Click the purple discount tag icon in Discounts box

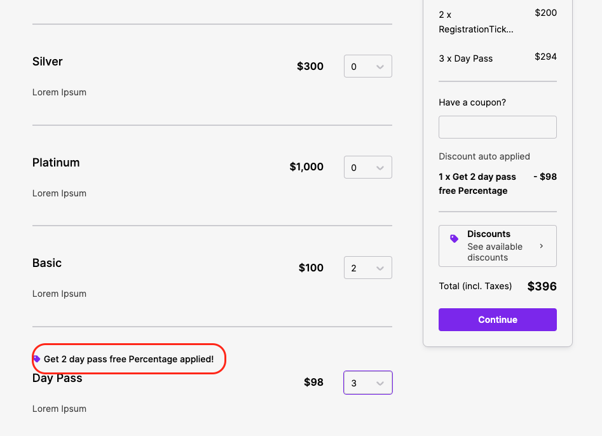(454, 239)
